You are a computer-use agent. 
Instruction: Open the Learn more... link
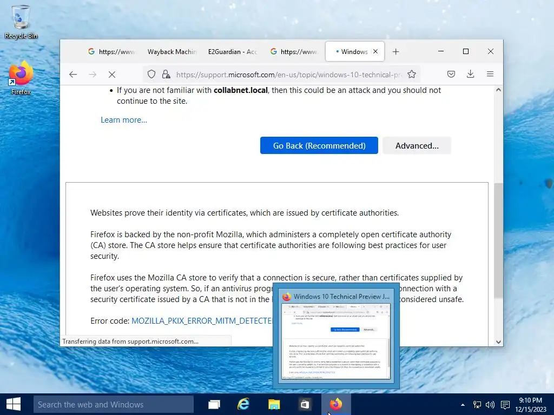pos(124,120)
